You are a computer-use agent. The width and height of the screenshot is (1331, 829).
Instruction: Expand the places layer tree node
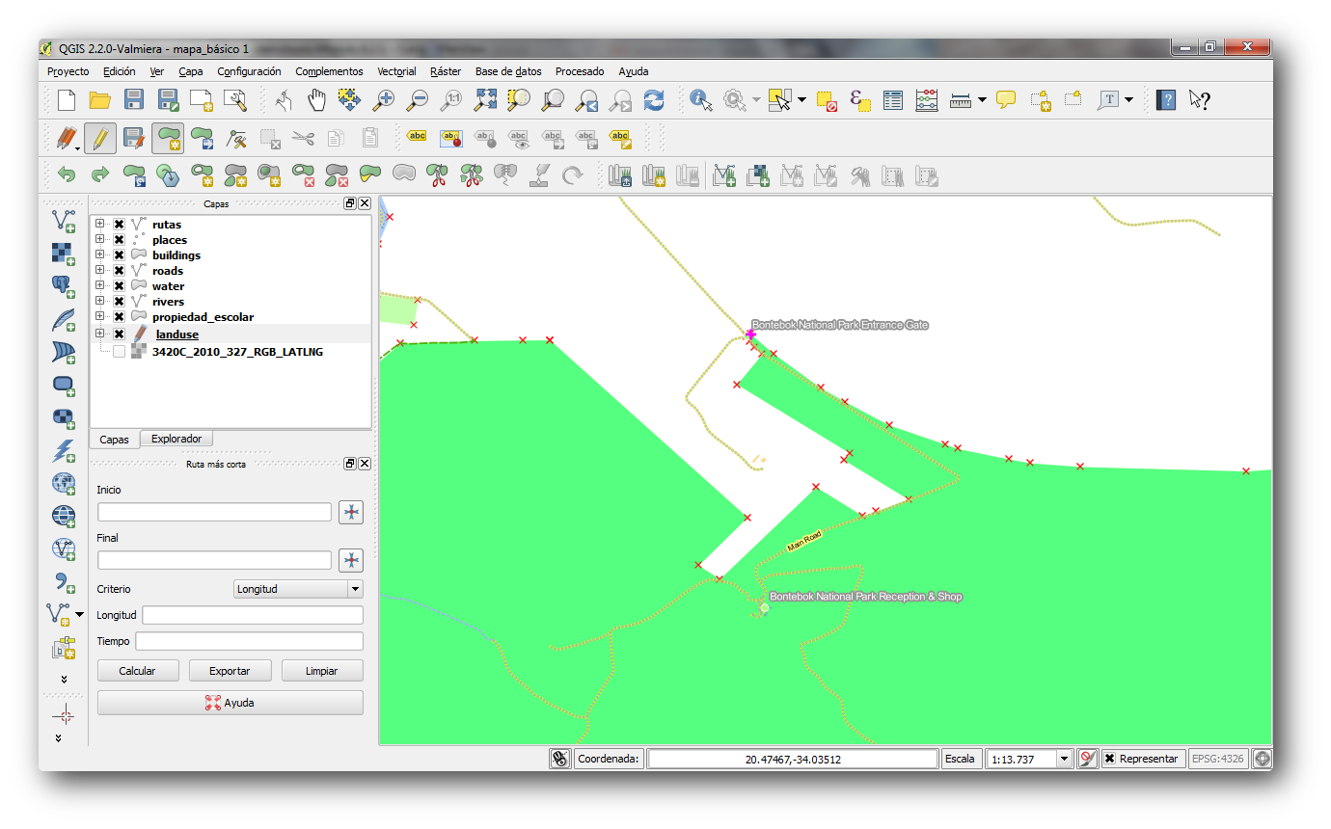point(99,240)
